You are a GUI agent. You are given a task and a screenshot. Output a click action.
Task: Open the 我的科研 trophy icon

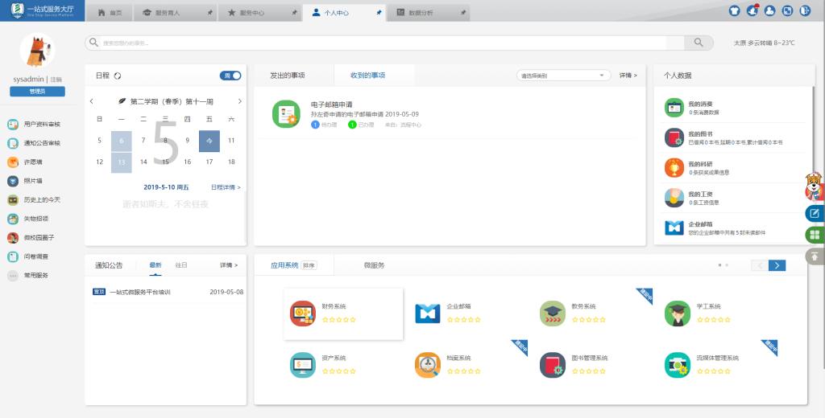point(674,167)
